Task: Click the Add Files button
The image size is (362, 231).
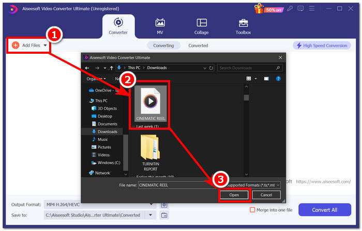Action: [x=26, y=45]
